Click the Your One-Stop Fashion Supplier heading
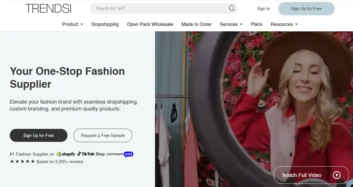This screenshot has height=187, width=353. coord(67,78)
